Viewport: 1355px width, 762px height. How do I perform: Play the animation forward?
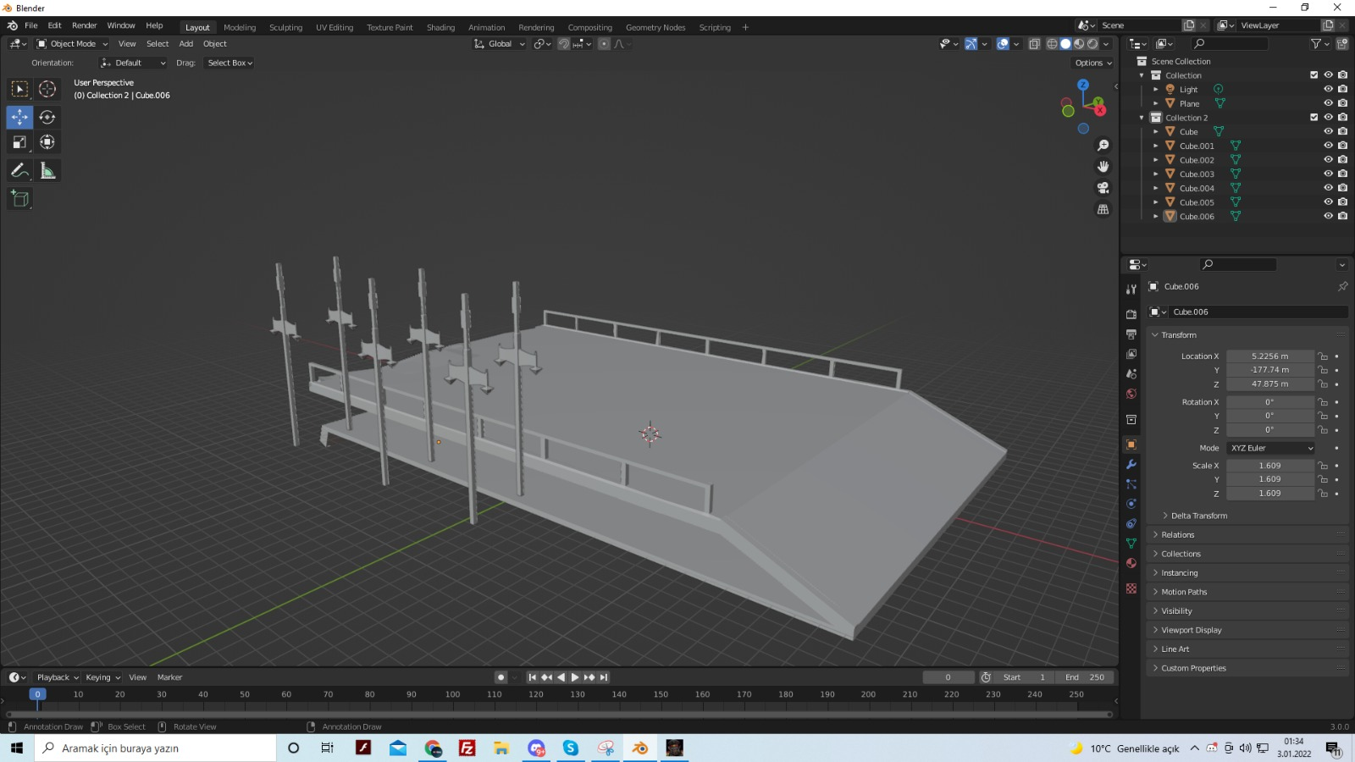(575, 677)
